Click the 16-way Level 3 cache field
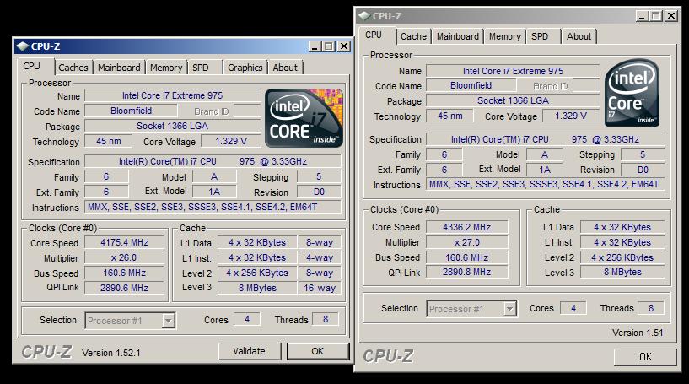Screen dimensions: 689x384 coord(320,288)
